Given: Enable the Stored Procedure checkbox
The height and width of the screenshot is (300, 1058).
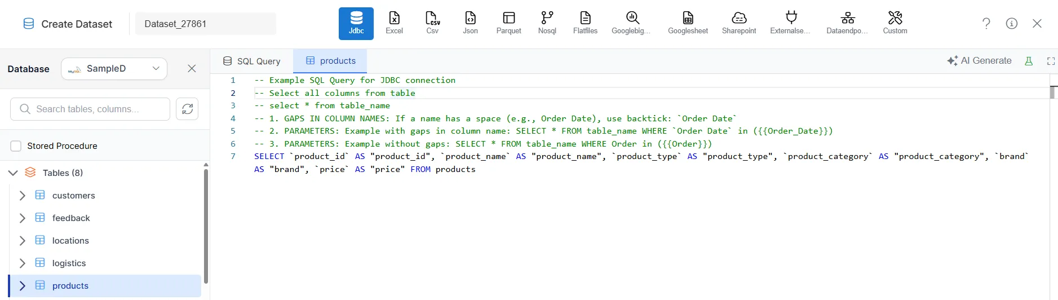Looking at the screenshot, I should click(16, 146).
